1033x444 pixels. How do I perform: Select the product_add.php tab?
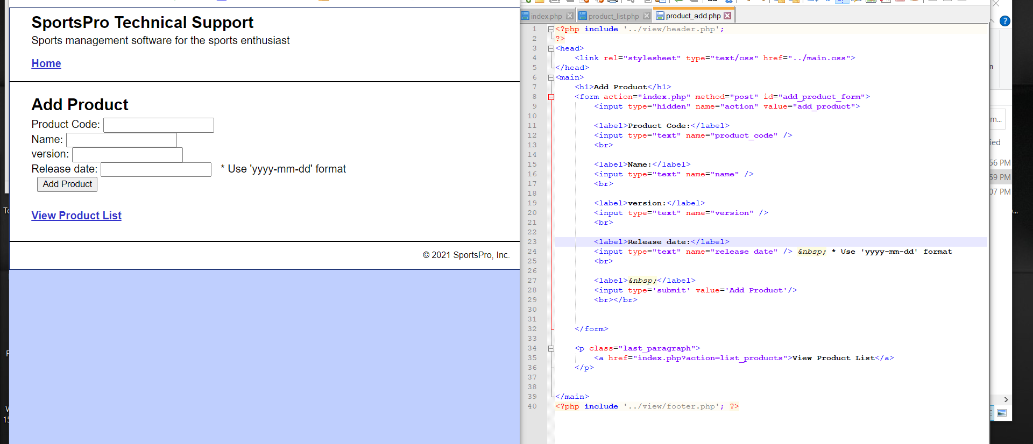coord(693,16)
